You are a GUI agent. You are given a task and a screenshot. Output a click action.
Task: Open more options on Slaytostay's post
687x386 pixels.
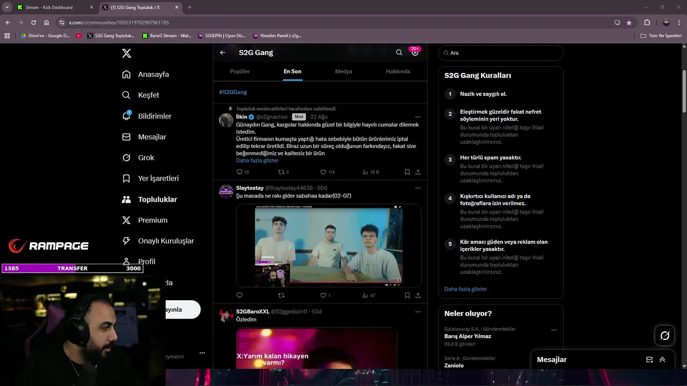418,188
